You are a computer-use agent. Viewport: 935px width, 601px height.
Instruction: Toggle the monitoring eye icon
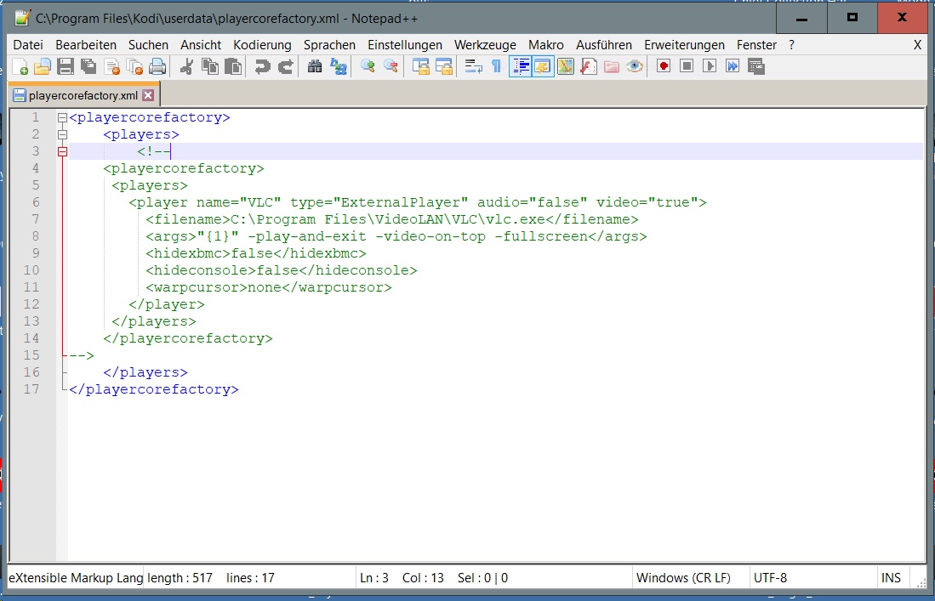(635, 66)
